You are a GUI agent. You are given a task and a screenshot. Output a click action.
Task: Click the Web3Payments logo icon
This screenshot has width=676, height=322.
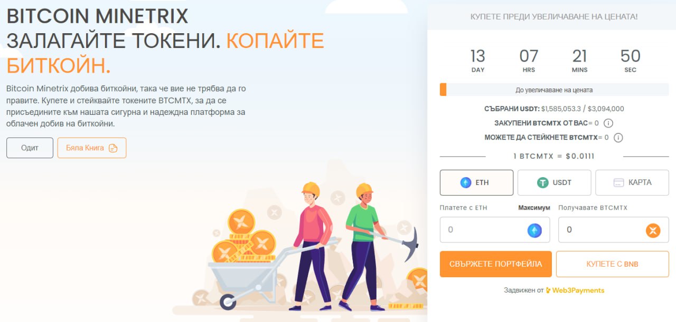click(x=548, y=290)
